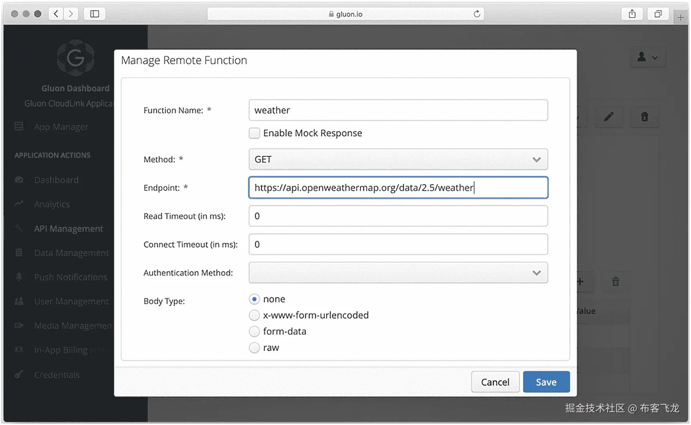The height and width of the screenshot is (425, 691).
Task: Expand the Authentication Method dropdown
Action: (x=398, y=273)
